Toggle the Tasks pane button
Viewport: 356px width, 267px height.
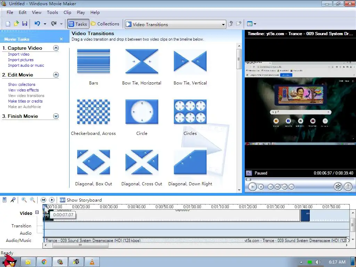tap(78, 24)
